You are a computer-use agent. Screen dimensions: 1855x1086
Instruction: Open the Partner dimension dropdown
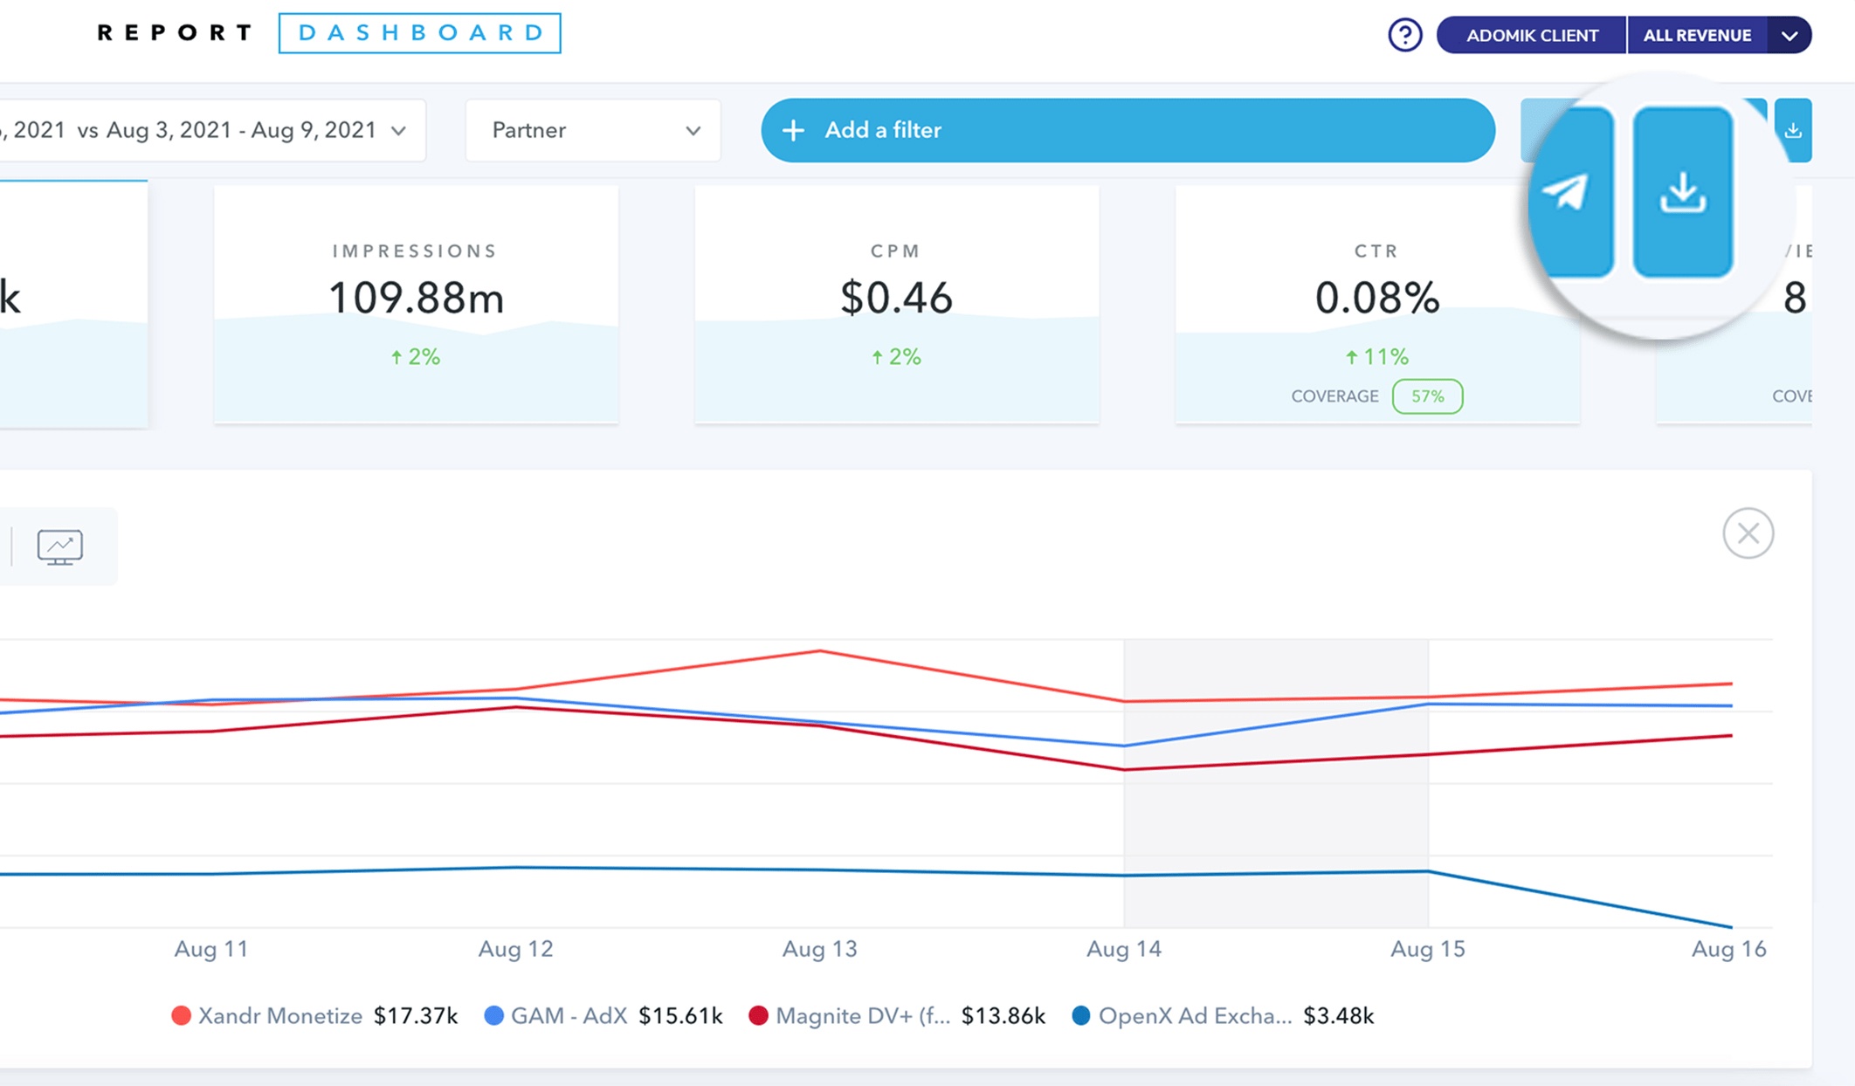593,130
